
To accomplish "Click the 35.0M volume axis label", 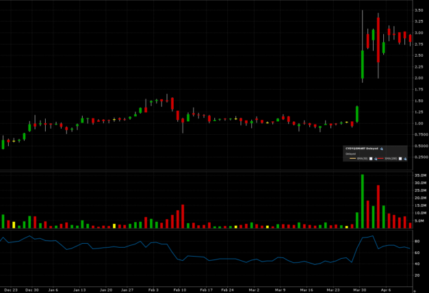I will tap(419, 176).
